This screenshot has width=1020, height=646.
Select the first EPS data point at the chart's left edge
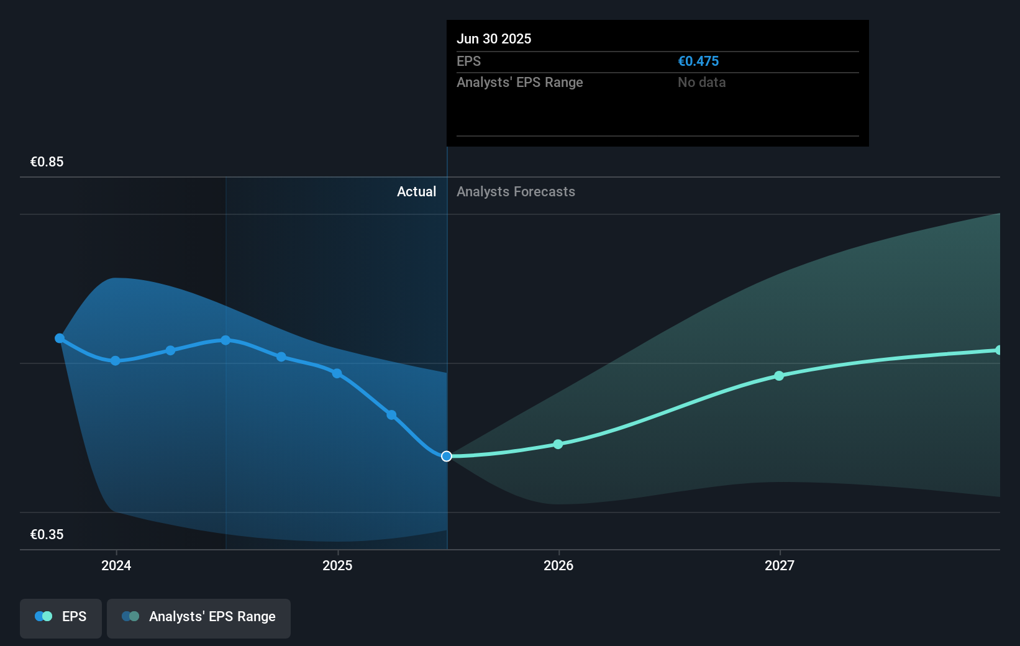coord(60,339)
